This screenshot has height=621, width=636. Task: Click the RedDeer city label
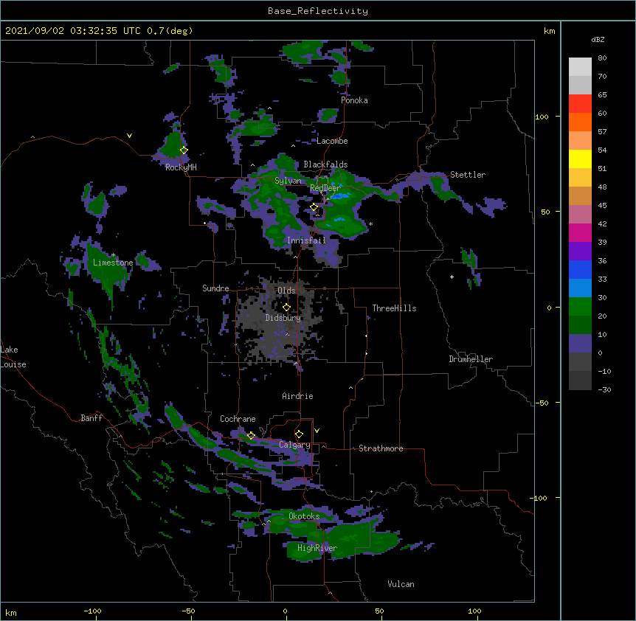pos(325,188)
